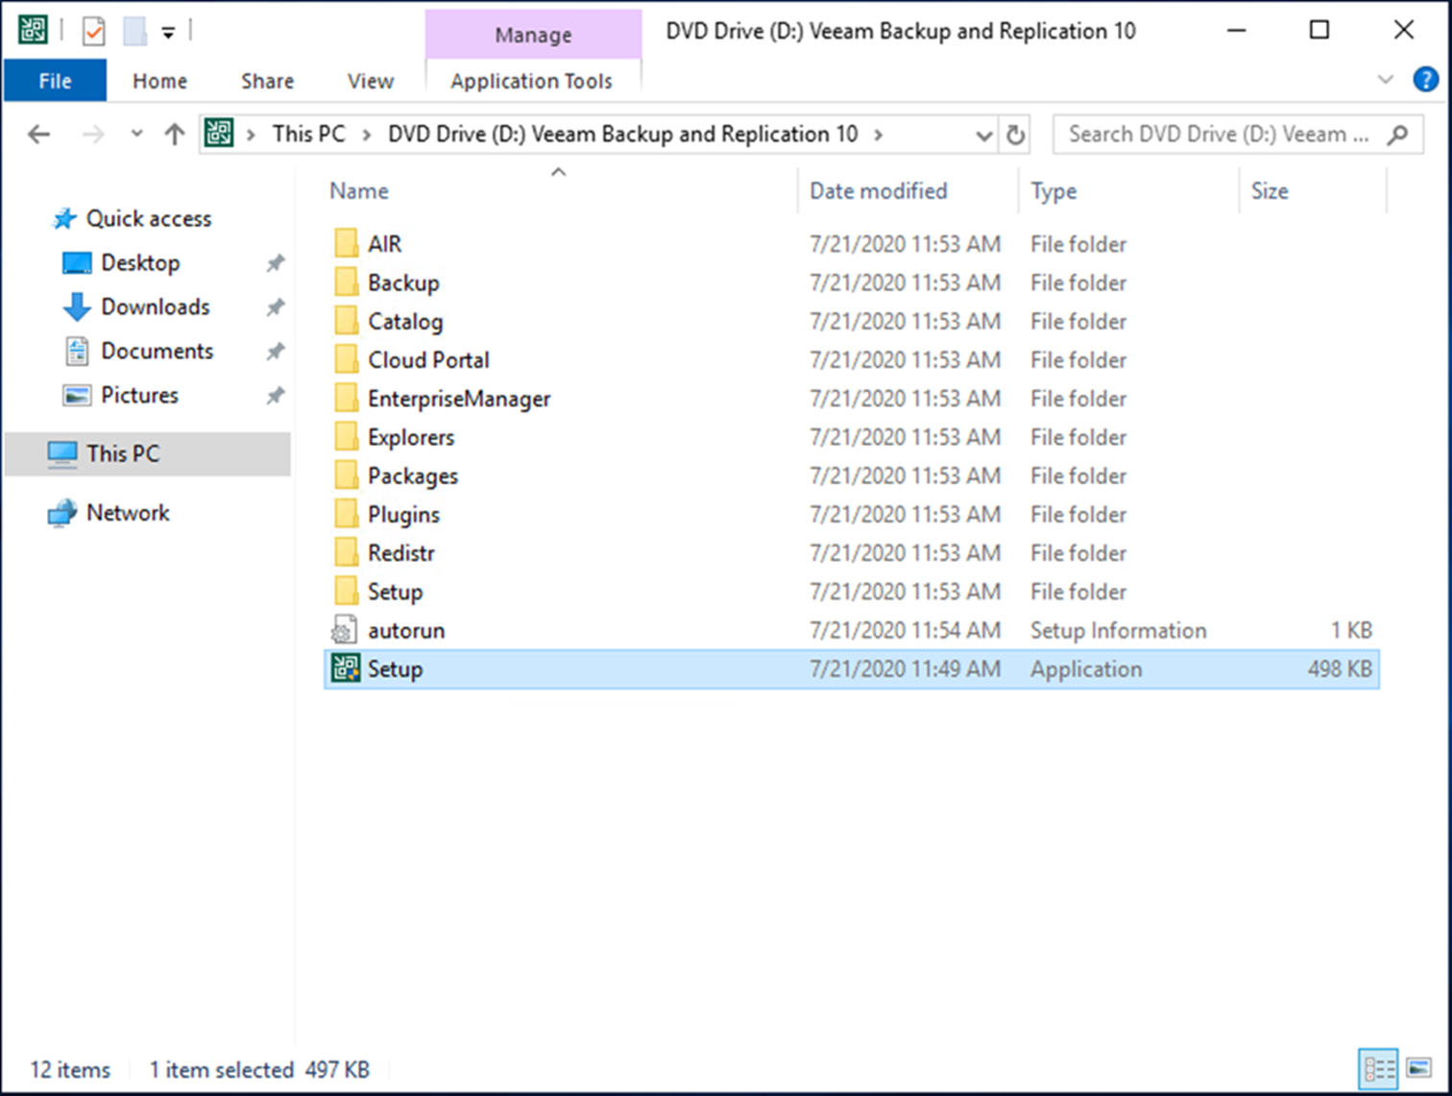Click the Setup Information type cell
Viewport: 1452px width, 1096px height.
1119,631
